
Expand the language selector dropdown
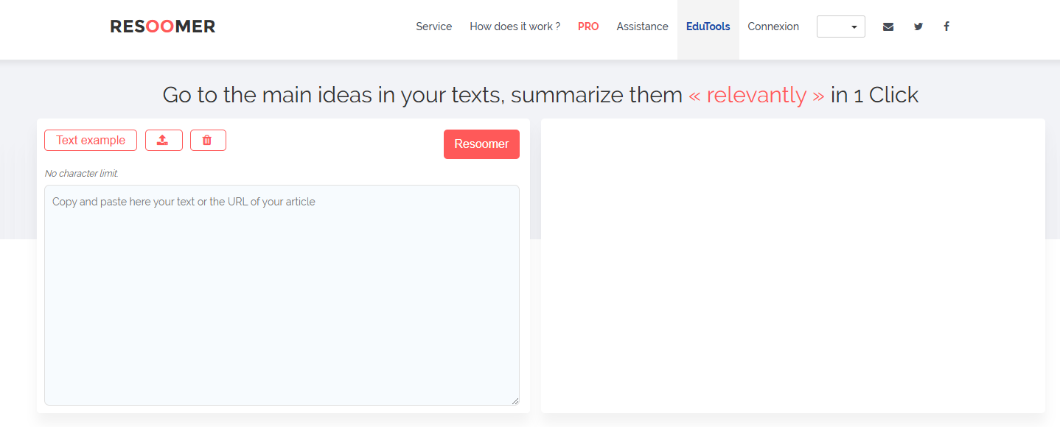coord(840,27)
